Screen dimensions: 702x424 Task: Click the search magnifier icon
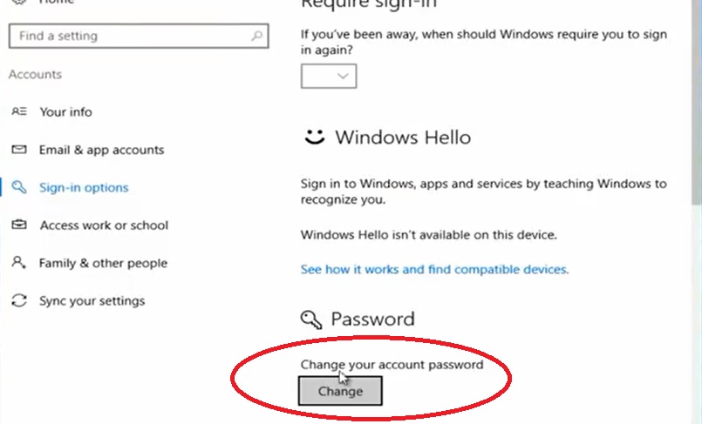pos(257,36)
